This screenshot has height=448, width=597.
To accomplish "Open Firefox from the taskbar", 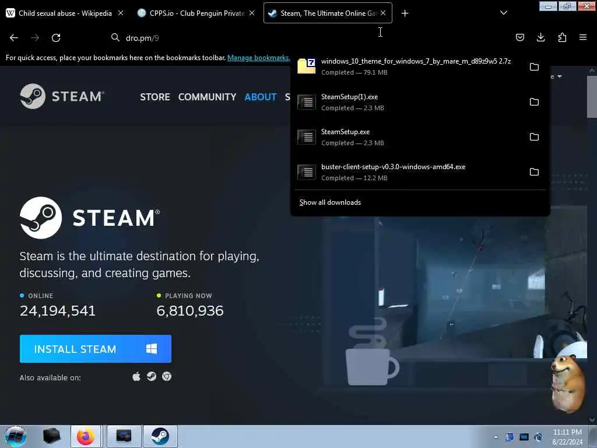I will click(x=86, y=436).
